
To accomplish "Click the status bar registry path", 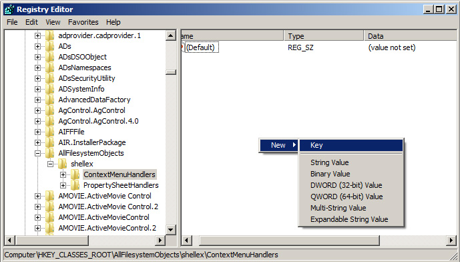I will (x=141, y=255).
